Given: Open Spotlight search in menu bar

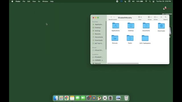Looking at the screenshot, I should 150,1.
